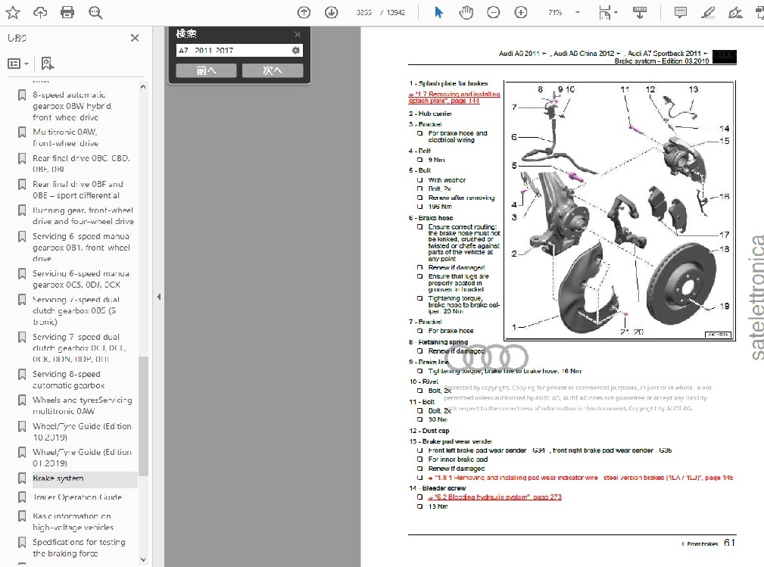
Task: Click the cloud upload icon
Action: pos(40,13)
